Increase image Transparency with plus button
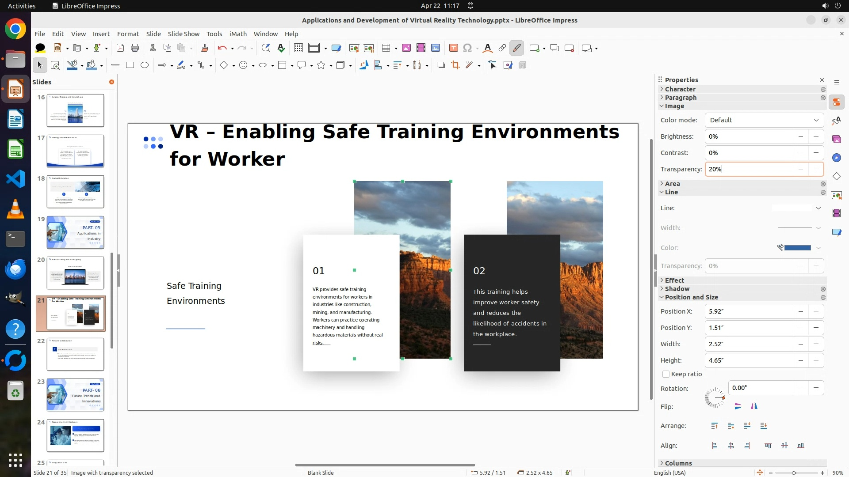The width and height of the screenshot is (849, 477). [816, 169]
